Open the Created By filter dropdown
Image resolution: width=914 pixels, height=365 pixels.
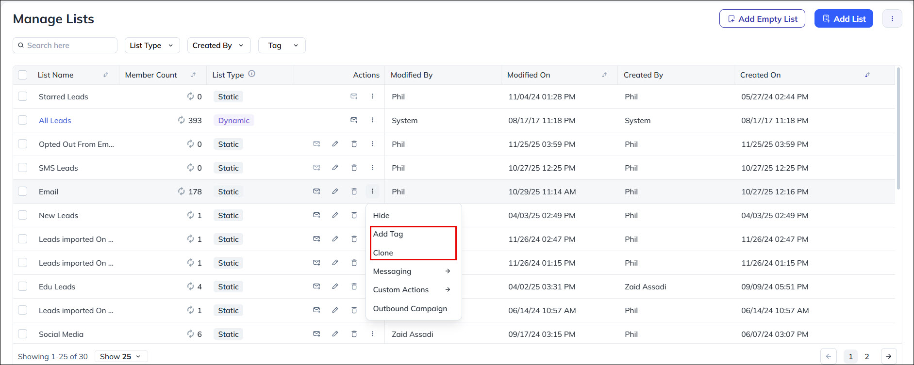[x=218, y=46]
